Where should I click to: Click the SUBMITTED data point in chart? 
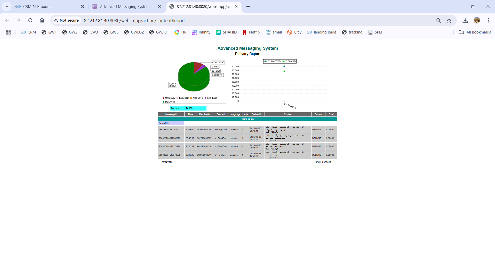[284, 66]
